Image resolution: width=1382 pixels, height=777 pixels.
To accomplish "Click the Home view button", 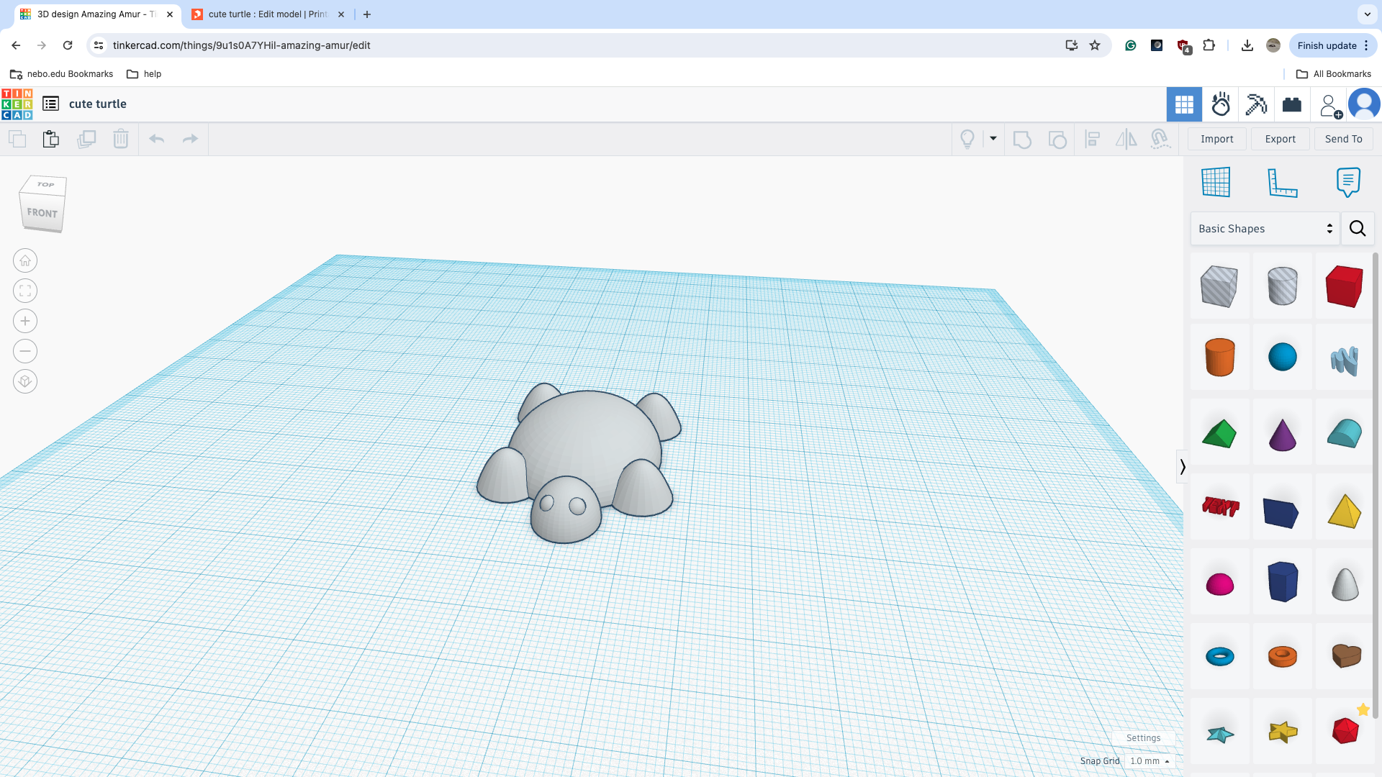I will click(25, 260).
